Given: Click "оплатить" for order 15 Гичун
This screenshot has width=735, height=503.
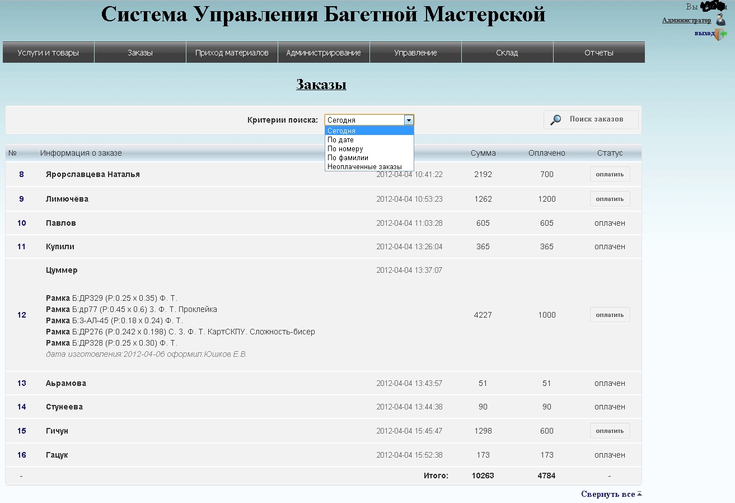Looking at the screenshot, I should [610, 430].
